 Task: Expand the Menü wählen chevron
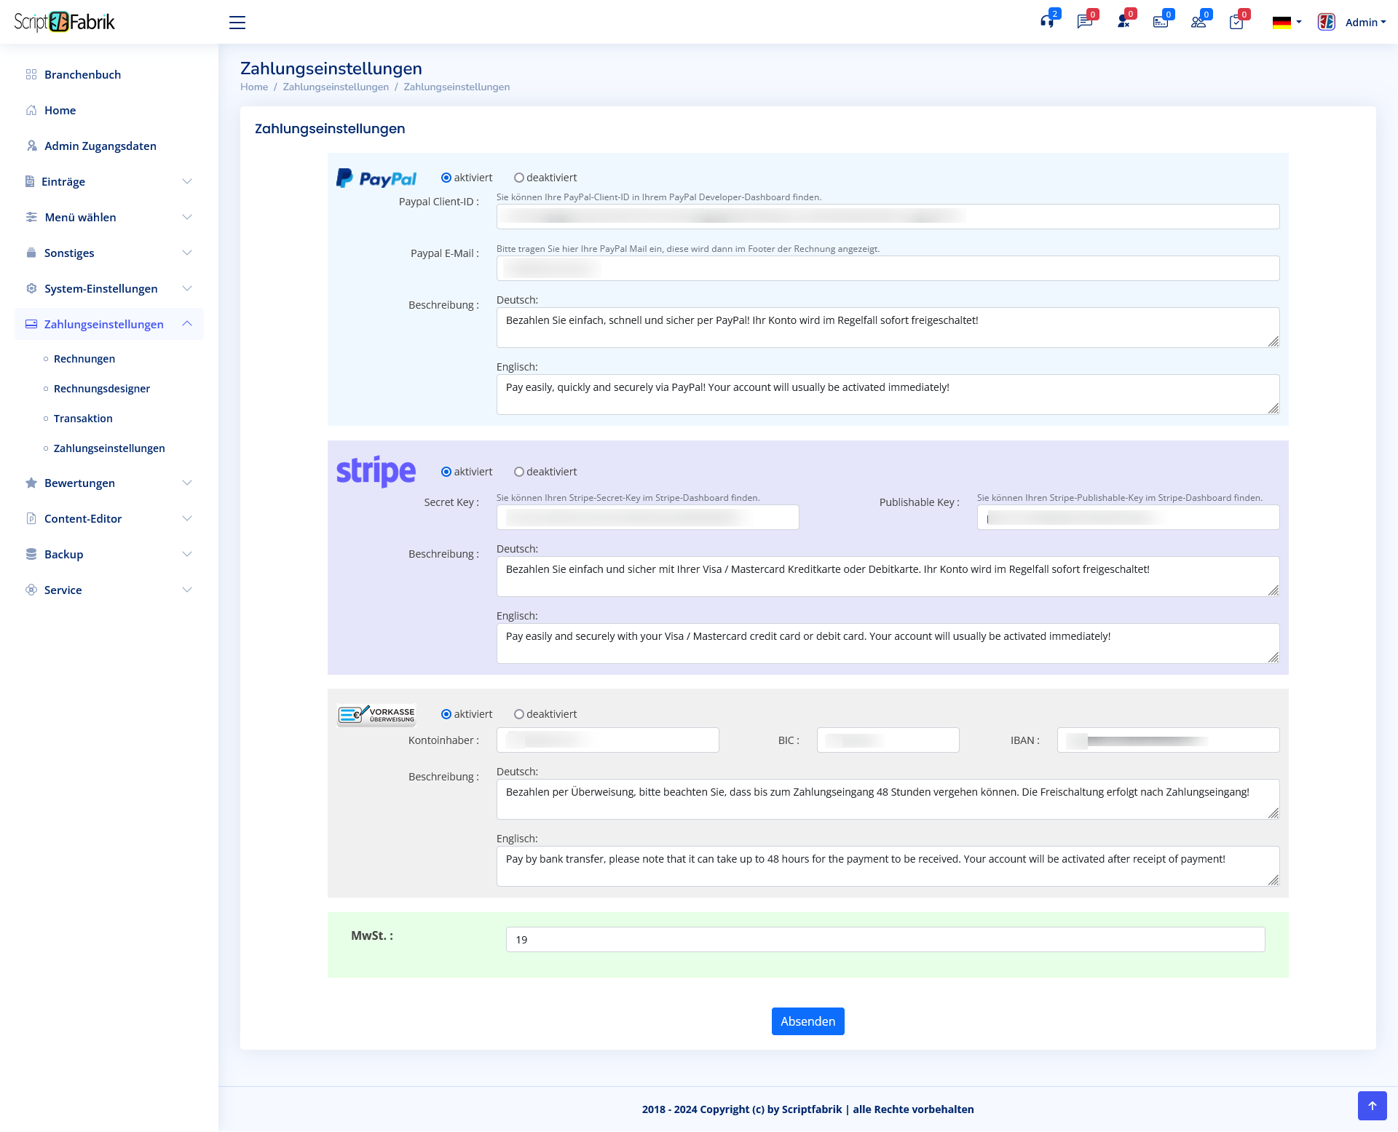pyautogui.click(x=187, y=217)
